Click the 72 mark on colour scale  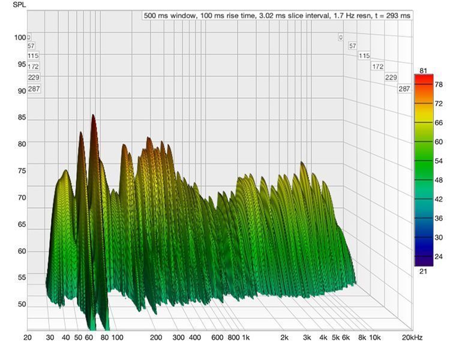439,104
